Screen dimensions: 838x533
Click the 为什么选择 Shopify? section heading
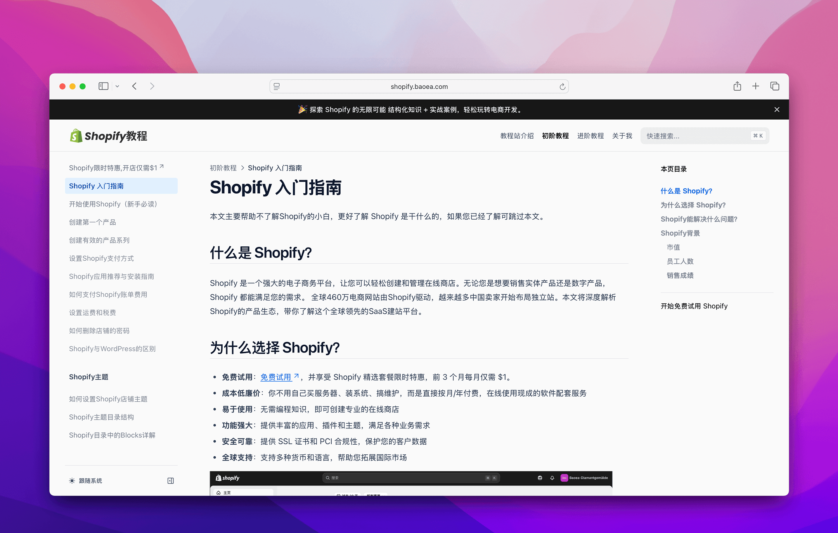click(275, 347)
